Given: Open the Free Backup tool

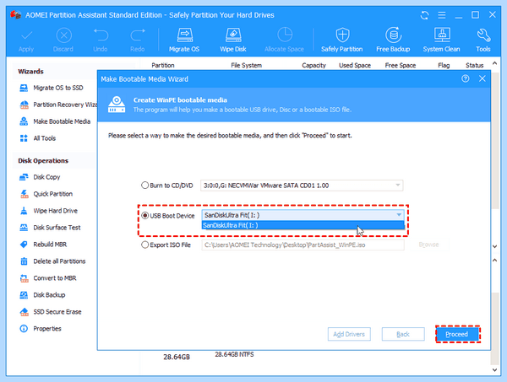Looking at the screenshot, I should click(393, 40).
